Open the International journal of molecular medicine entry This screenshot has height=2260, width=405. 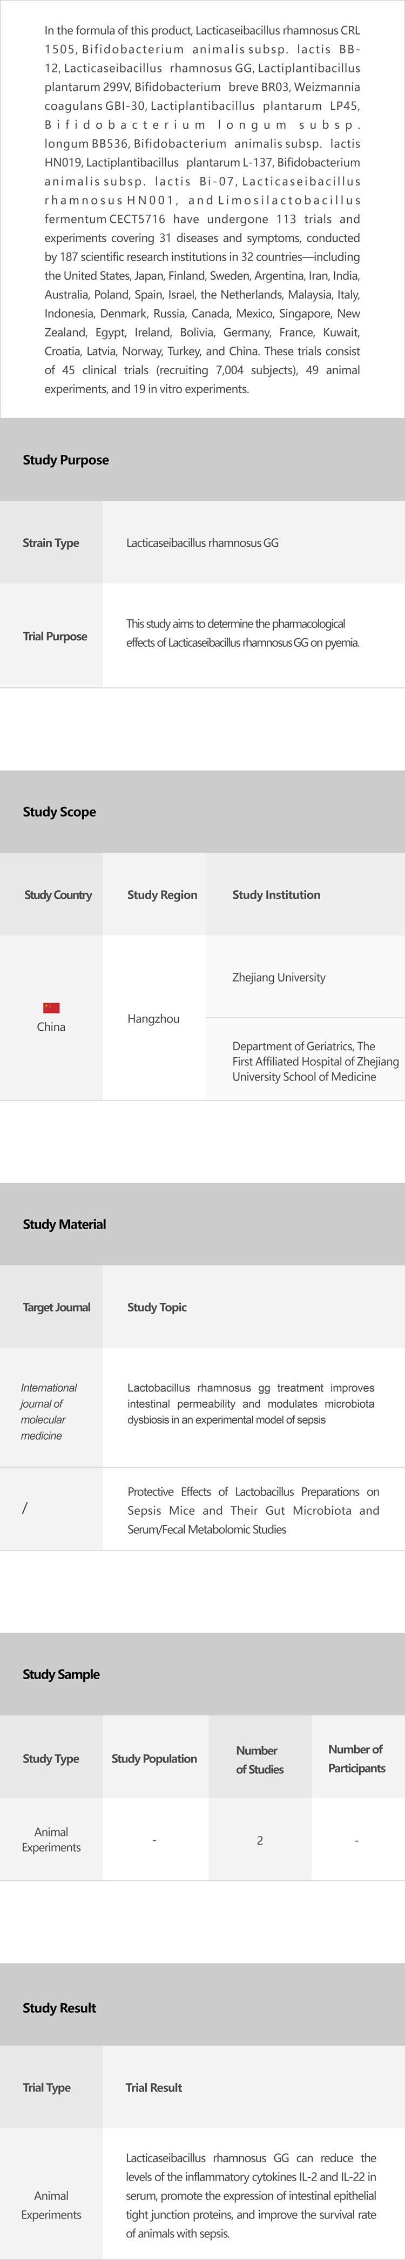click(x=48, y=1411)
